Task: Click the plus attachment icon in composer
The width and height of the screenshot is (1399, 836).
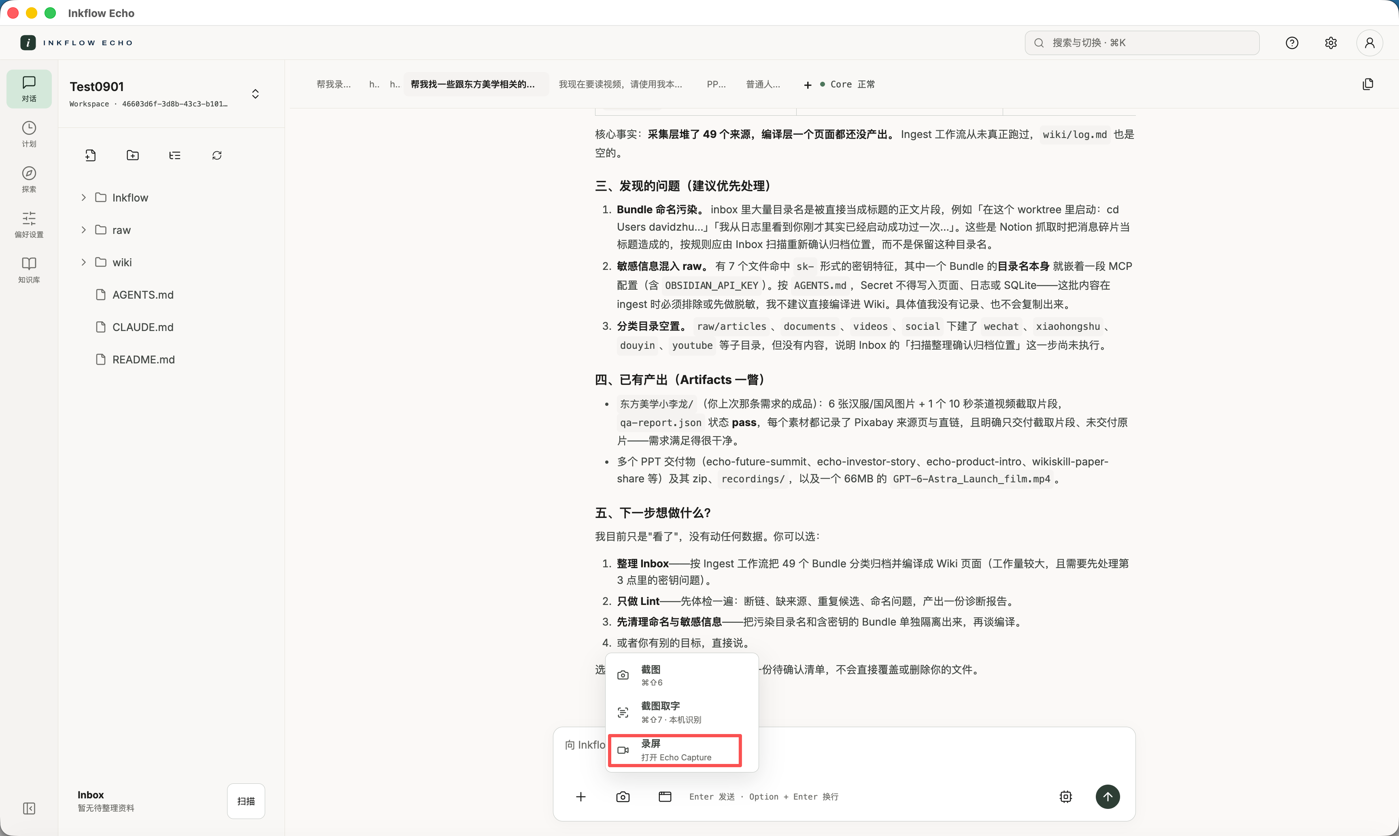Action: [x=581, y=797]
